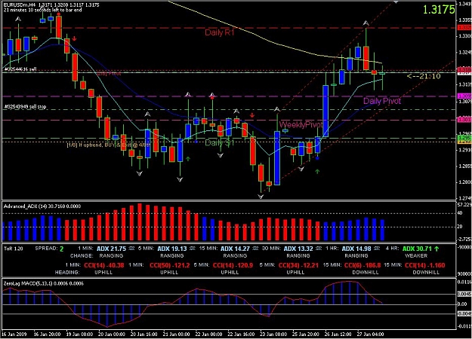Screen dimensions: 472x339
Task: Click RANGING status under ADX 21.75
Action: tap(111, 256)
